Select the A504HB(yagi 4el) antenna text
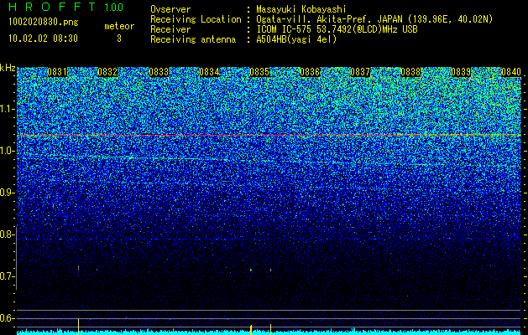Screen dimensions: 528x335 (296, 39)
